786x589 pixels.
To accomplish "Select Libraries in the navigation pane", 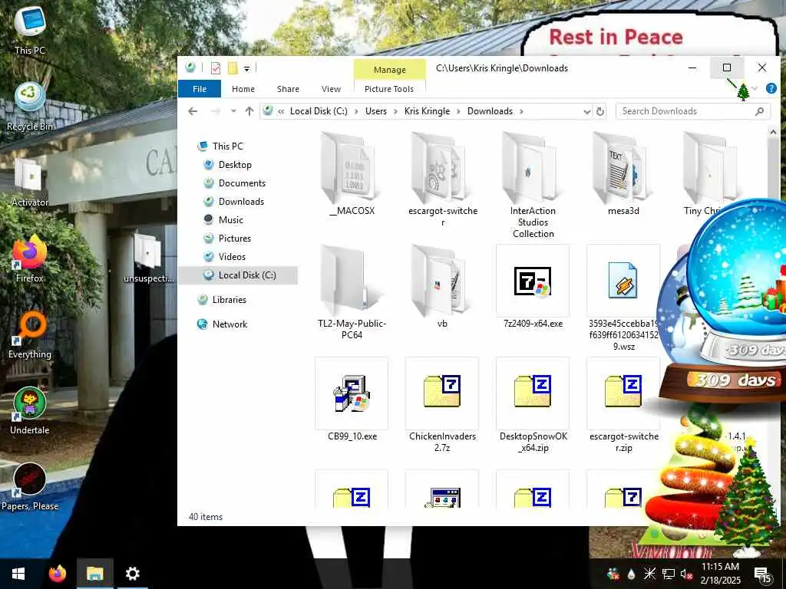I will click(x=229, y=300).
